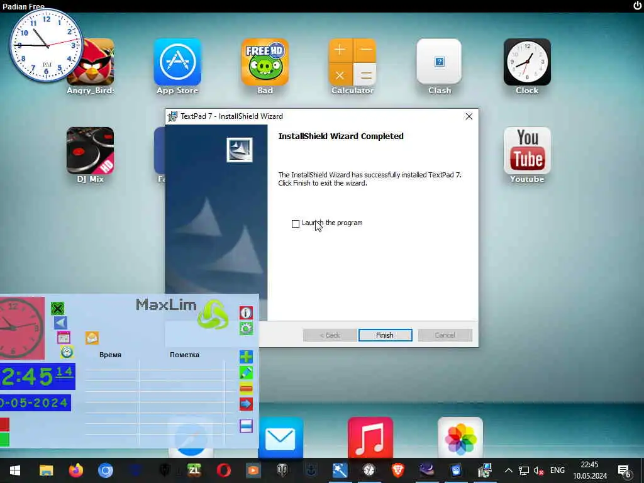Click the MaxLim red square swatch

click(x=4, y=425)
